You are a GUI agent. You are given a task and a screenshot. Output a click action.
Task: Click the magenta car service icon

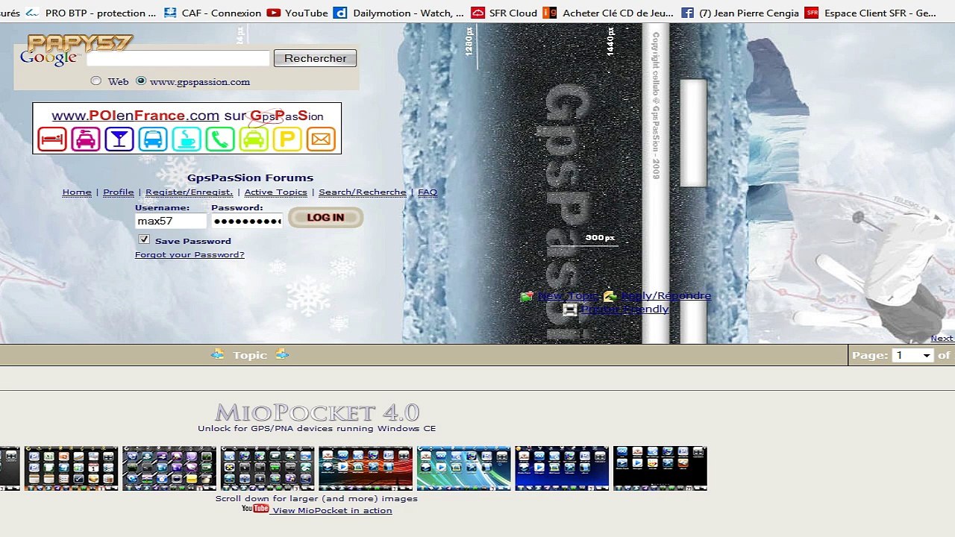(86, 139)
